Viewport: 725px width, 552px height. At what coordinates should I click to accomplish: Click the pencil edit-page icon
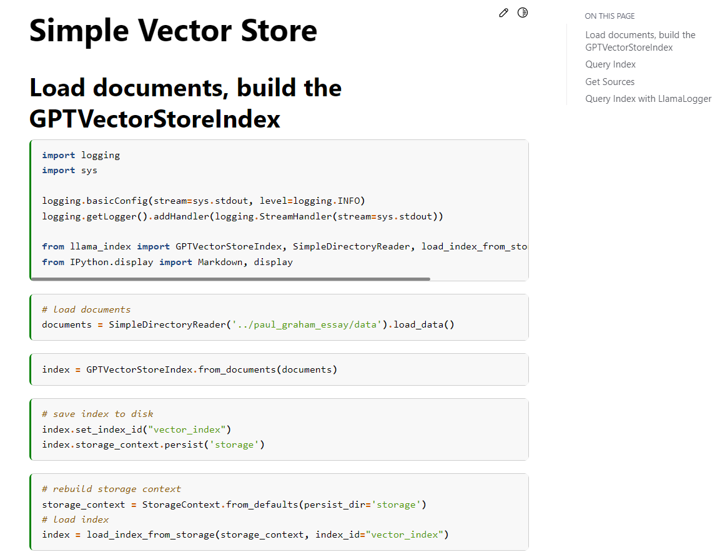coord(504,13)
